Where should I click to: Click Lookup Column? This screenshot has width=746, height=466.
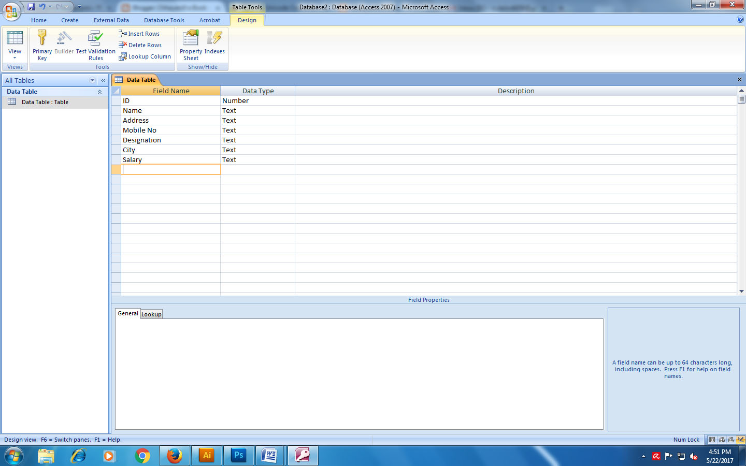click(145, 56)
